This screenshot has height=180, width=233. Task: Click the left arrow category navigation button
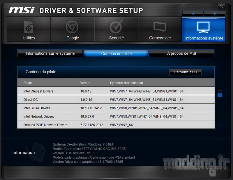pyautogui.click(x=193, y=14)
